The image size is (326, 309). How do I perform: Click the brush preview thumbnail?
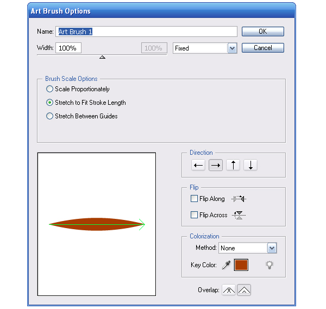click(x=97, y=224)
